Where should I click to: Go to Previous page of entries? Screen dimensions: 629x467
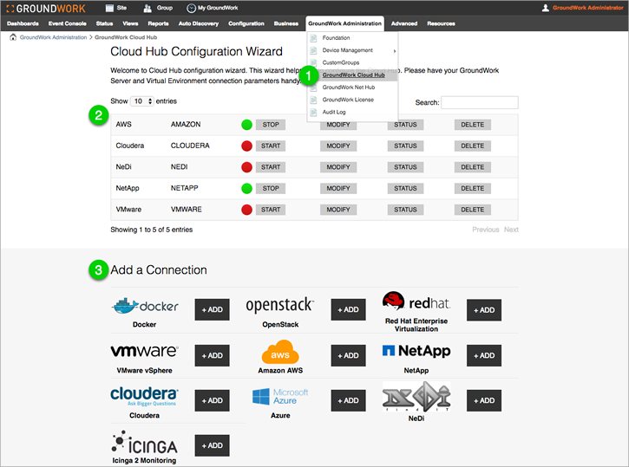(x=485, y=230)
